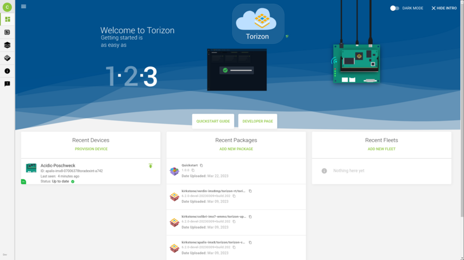Copy the kirkstone/colibri-imx7-emmc package name

(x=250, y=217)
